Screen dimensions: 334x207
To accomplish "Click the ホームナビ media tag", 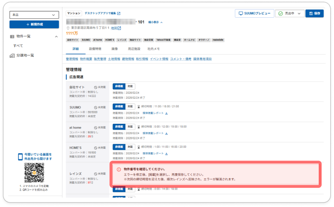I will [190, 40].
